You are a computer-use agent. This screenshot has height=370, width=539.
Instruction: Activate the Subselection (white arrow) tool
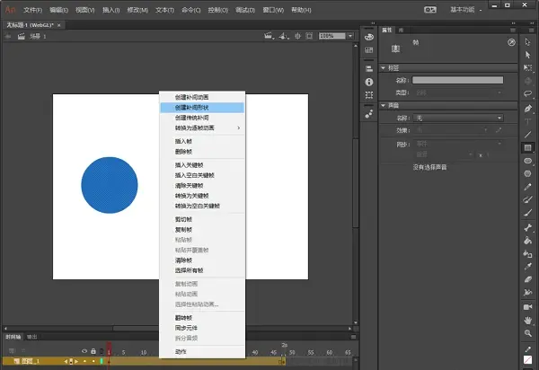pos(528,55)
